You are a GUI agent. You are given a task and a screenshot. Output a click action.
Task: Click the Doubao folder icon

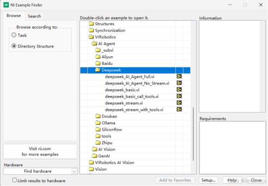coord(98,116)
